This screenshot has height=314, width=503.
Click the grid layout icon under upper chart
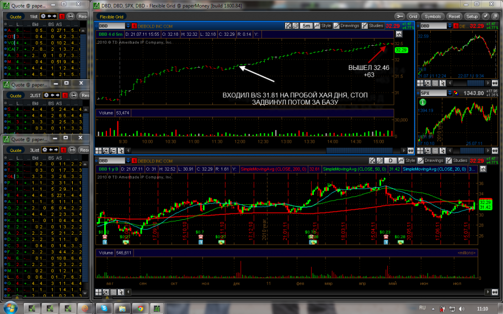99,150
